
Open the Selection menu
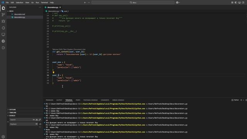pos(20,3)
